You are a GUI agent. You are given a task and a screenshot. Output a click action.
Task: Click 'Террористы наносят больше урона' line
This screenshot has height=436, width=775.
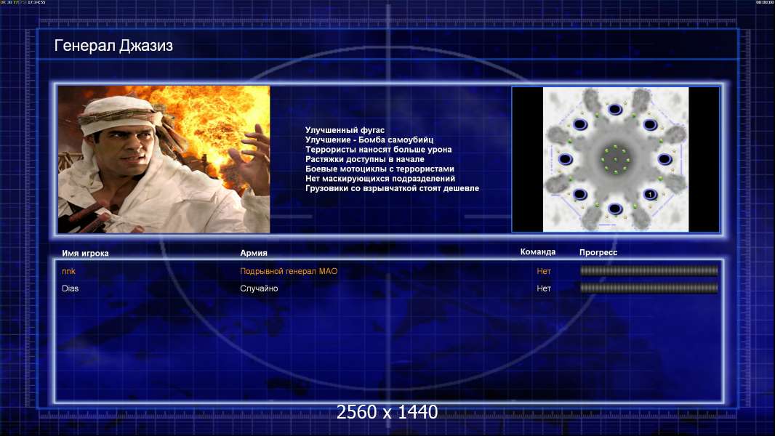click(x=378, y=150)
